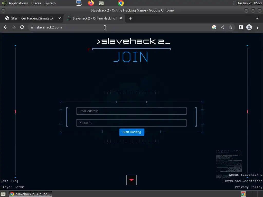263x197 pixels.
Task: Click the red down-arrow scroll button
Action: pyautogui.click(x=131, y=180)
